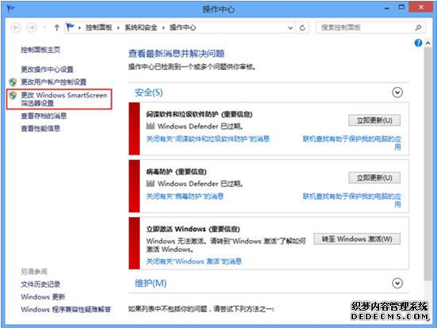Open 查看存档的消息
The image size is (437, 328).
[44, 116]
